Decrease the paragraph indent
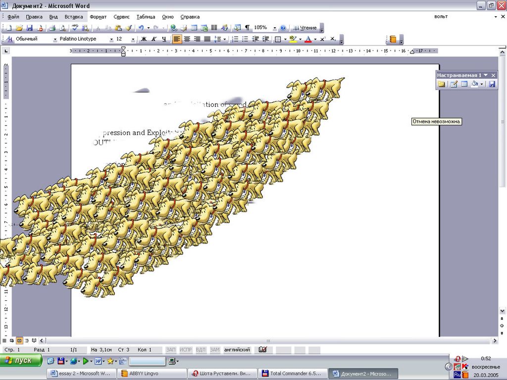This screenshot has width=507, height=380. (255, 39)
